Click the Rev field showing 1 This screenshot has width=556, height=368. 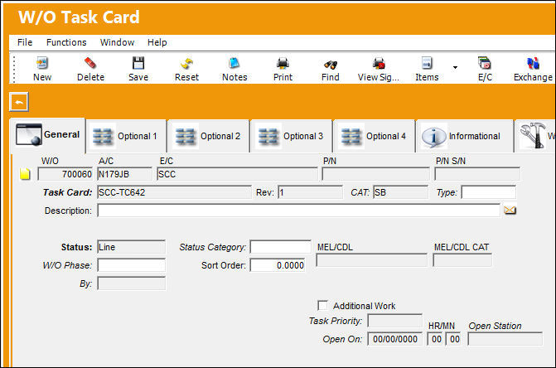pyautogui.click(x=310, y=192)
